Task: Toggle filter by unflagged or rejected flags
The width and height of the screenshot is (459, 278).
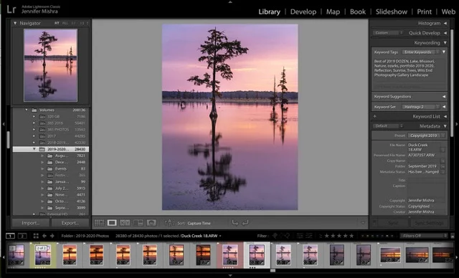Action: [285, 236]
